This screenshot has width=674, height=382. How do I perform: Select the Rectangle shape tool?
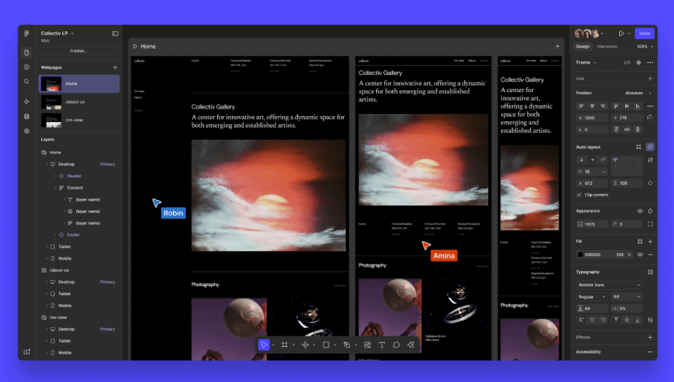pos(326,345)
